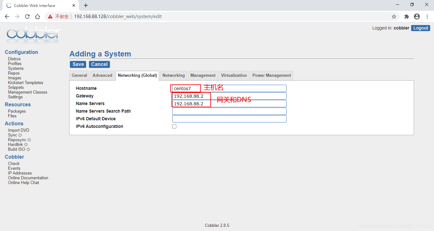The height and width of the screenshot is (231, 434).
Task: Open the Settings link in sidebar
Action: (x=15, y=97)
